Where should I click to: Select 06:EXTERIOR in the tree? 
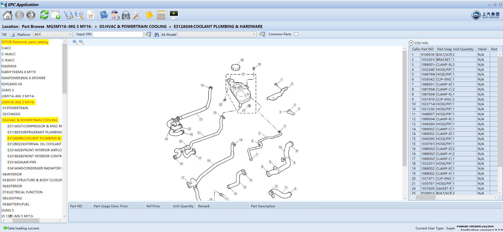(12, 186)
